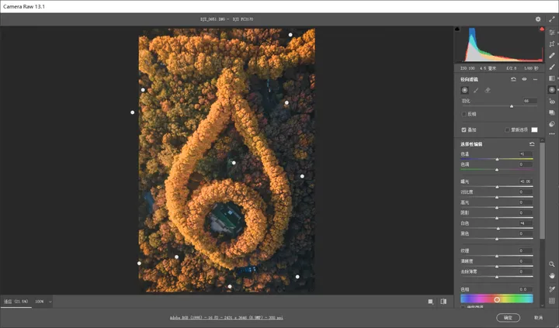Viewport: 559px width, 328px height.
Task: Select eraser subtract-from-mask icon
Action: pyautogui.click(x=488, y=91)
